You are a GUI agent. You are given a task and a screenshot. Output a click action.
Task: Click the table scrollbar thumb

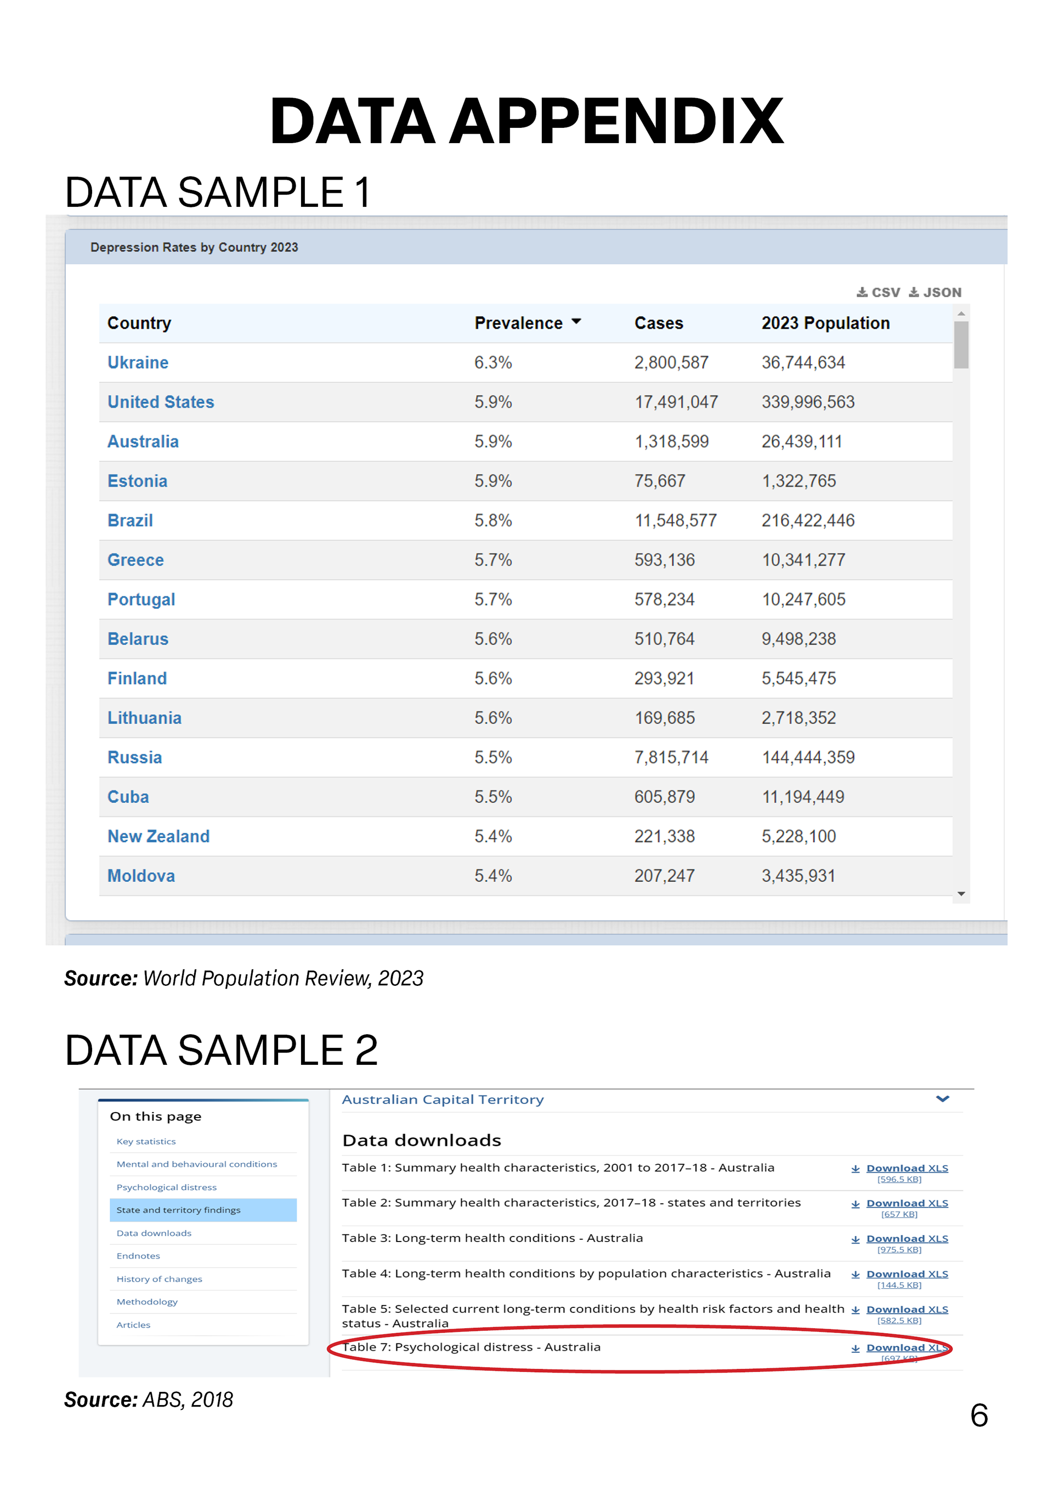click(x=961, y=345)
